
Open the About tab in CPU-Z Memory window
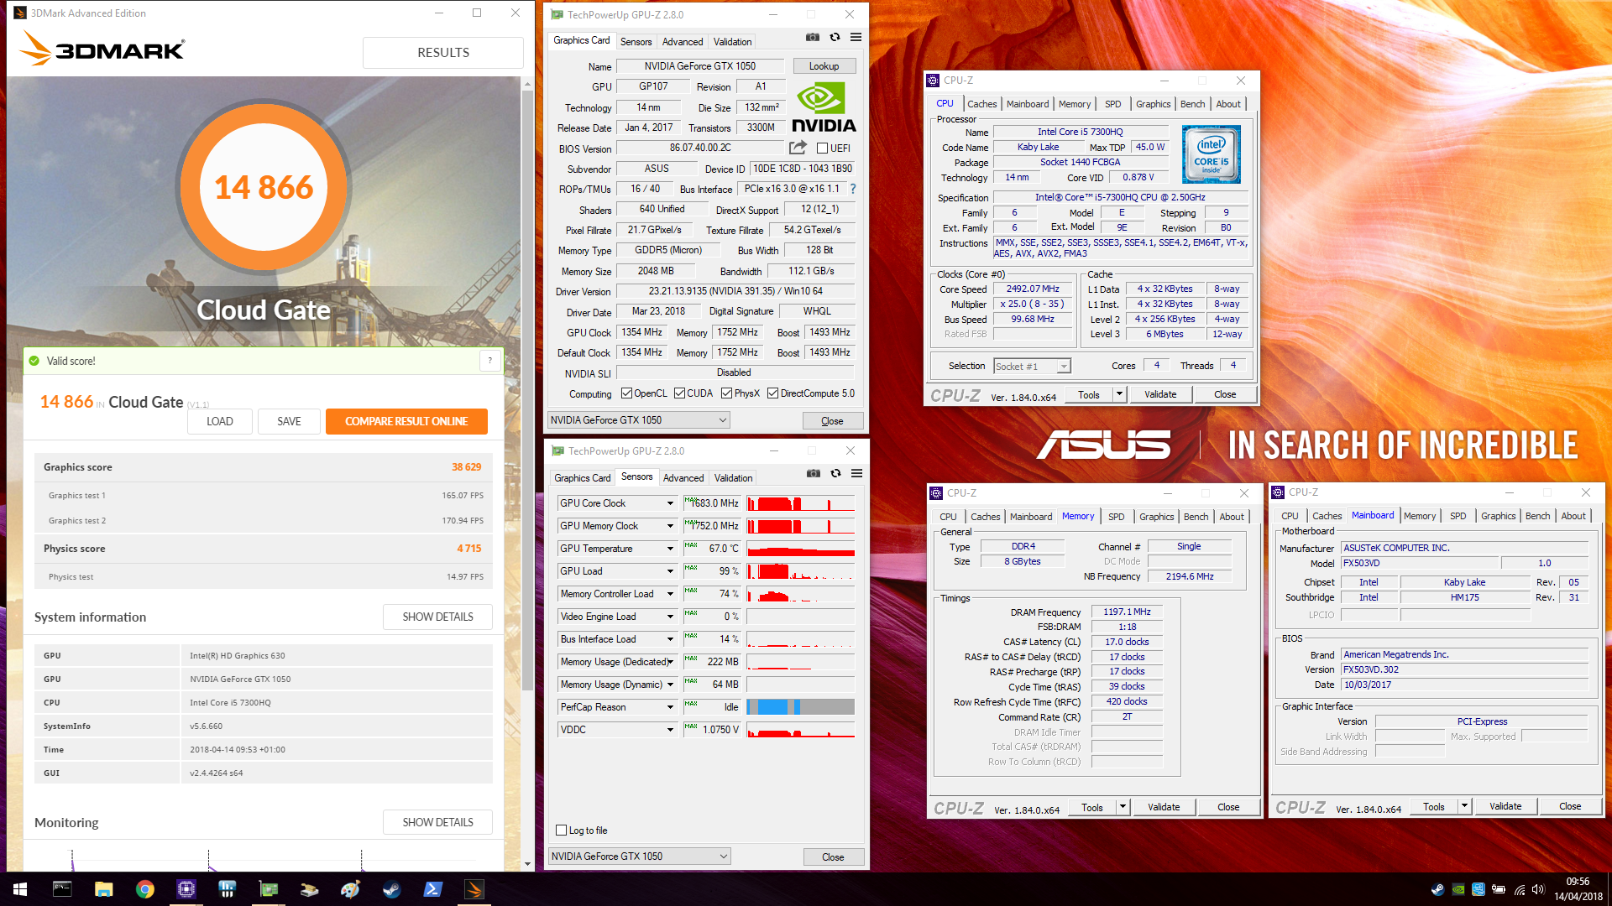tap(1232, 517)
